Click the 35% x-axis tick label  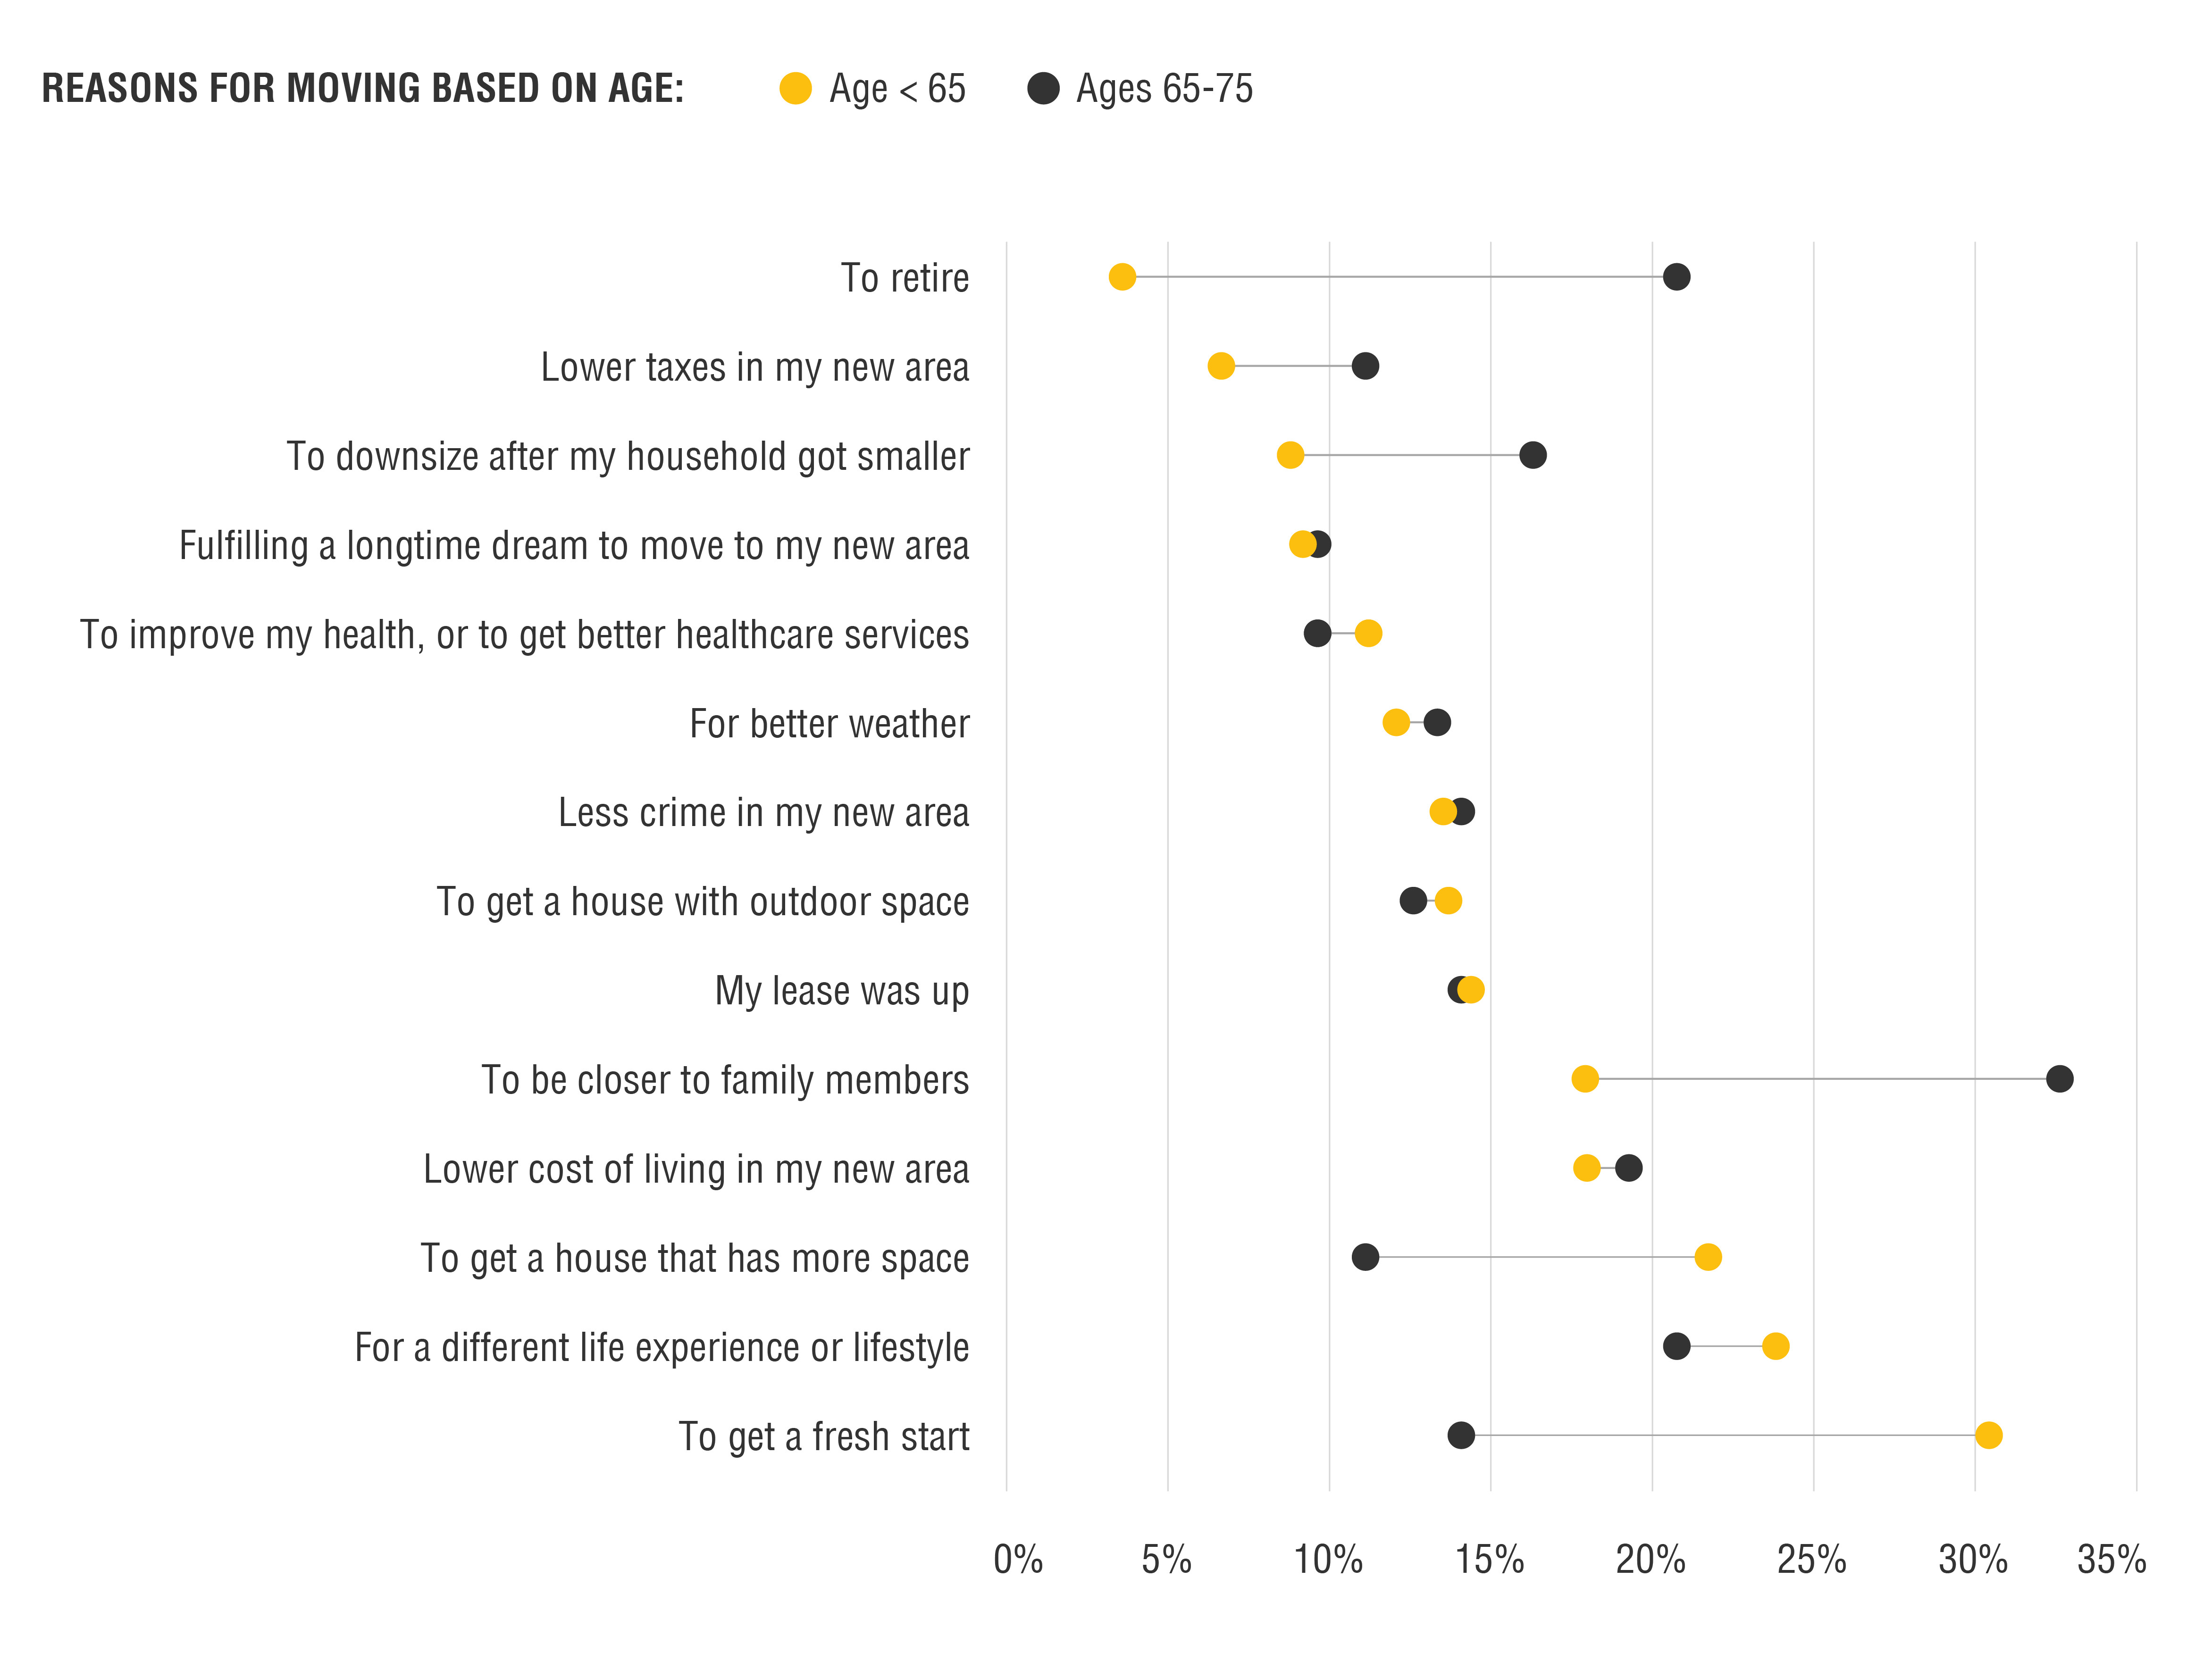2111,1559
